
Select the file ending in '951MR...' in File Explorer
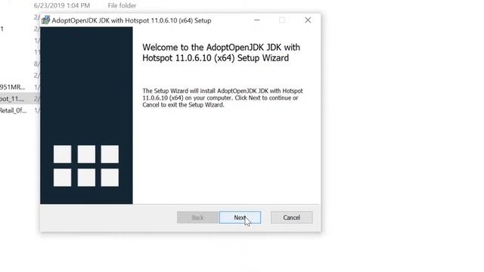pyautogui.click(x=12, y=88)
